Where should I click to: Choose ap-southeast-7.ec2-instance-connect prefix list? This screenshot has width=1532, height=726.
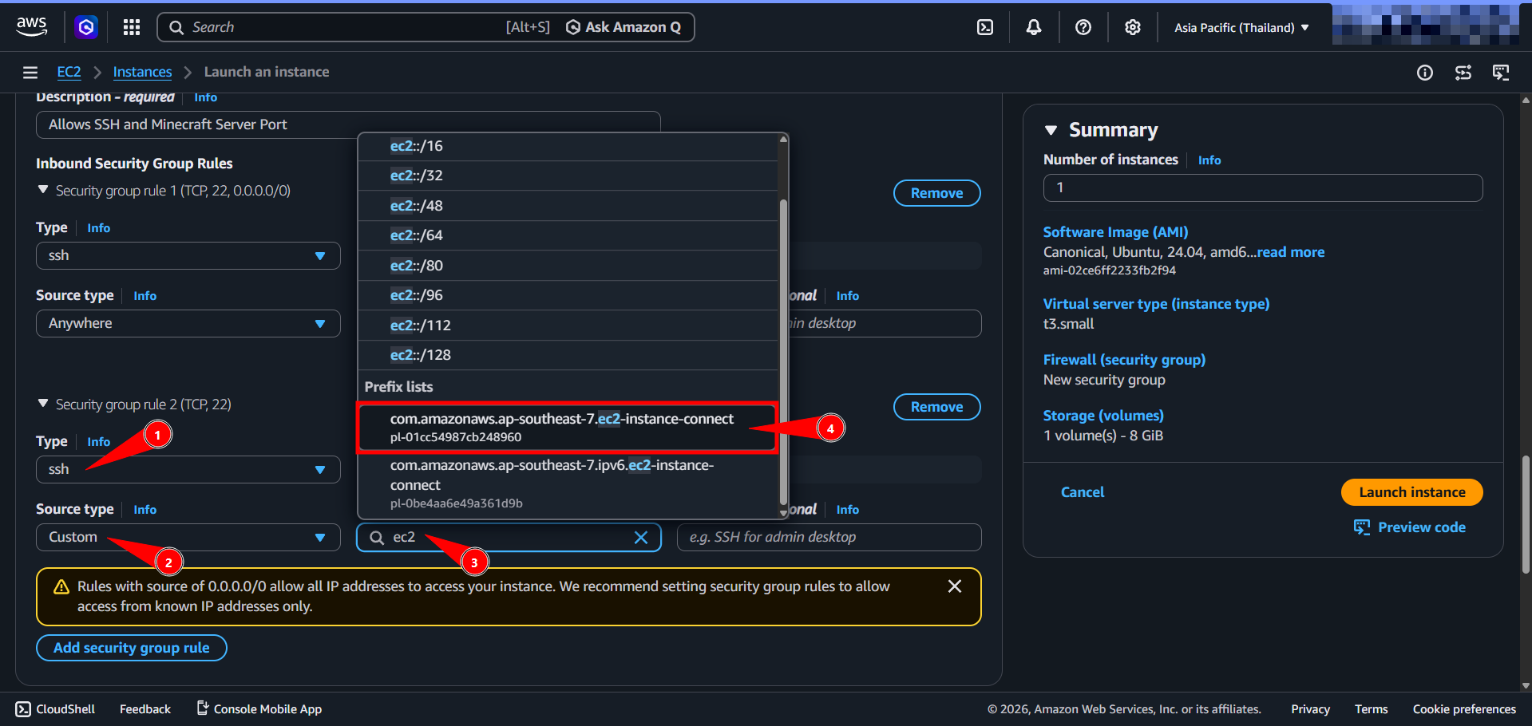[568, 428]
